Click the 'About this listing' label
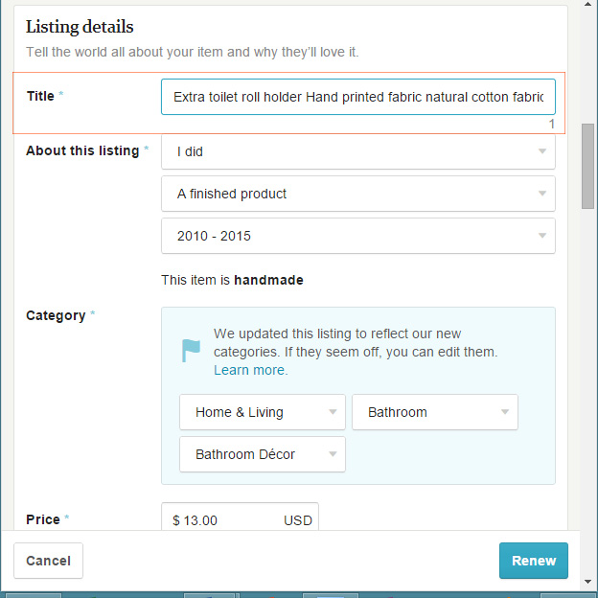598x598 pixels. (x=82, y=150)
